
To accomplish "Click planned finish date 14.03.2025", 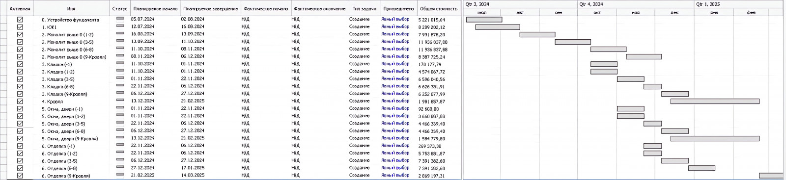I will tap(193, 175).
